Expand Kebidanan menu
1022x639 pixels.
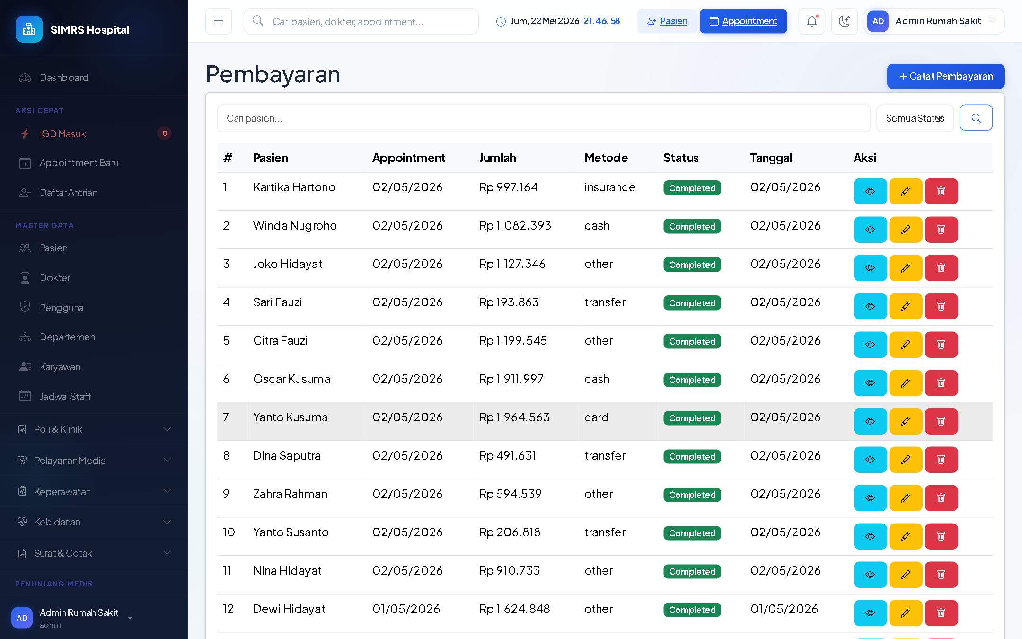[x=94, y=522]
